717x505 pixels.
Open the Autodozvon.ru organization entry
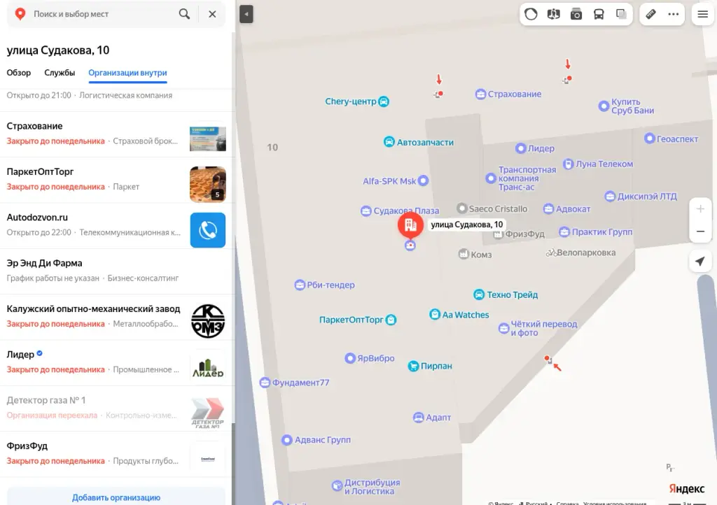(x=116, y=225)
